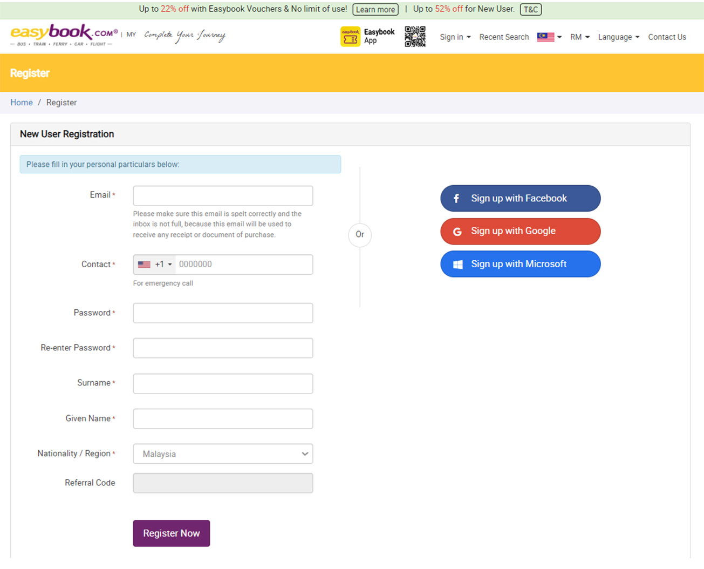Click the "For emergency call" hint text
Viewport: 704px width, 569px height.
tap(163, 283)
